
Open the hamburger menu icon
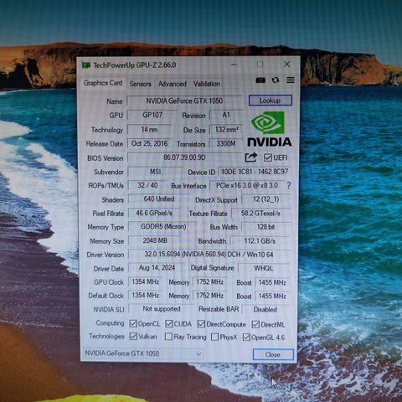pos(291,80)
